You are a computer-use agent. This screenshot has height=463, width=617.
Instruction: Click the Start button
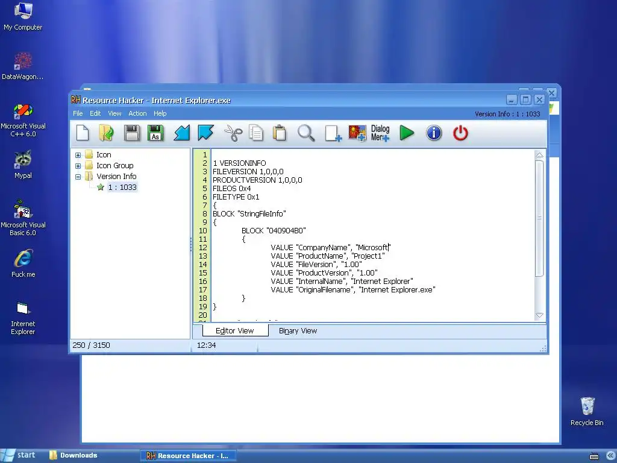[19, 456]
